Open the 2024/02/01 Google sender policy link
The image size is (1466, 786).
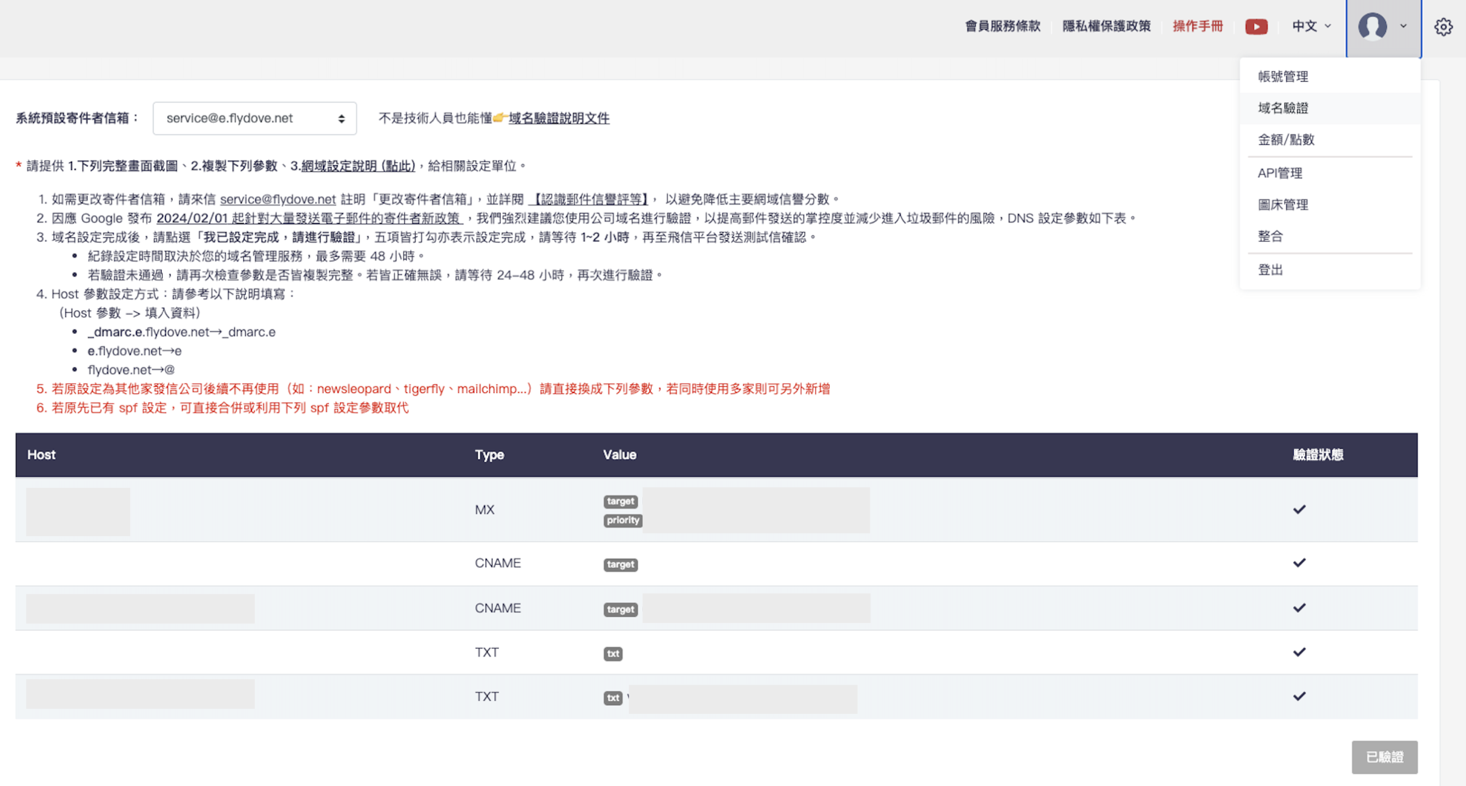(x=309, y=218)
